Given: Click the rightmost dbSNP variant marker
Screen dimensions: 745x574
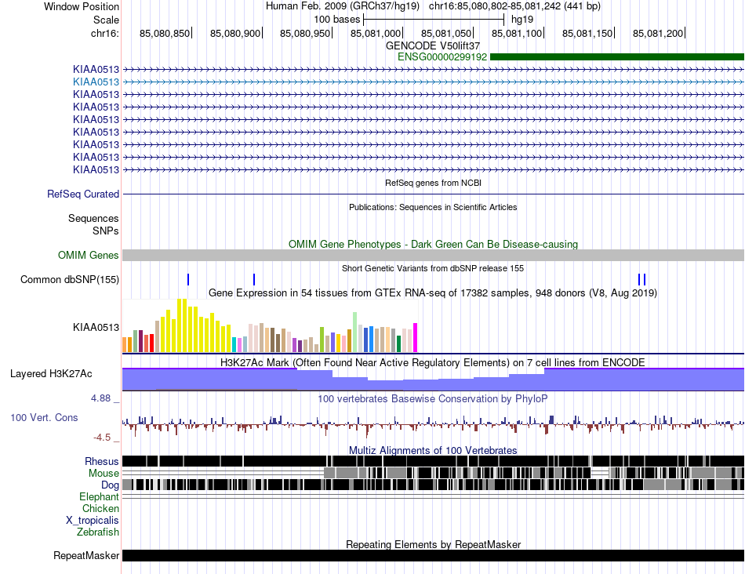Looking at the screenshot, I should pos(645,279).
